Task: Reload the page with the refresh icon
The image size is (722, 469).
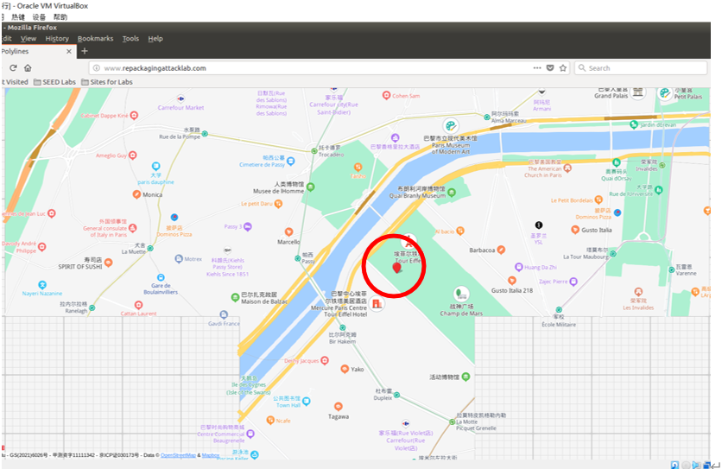Action: 13,67
